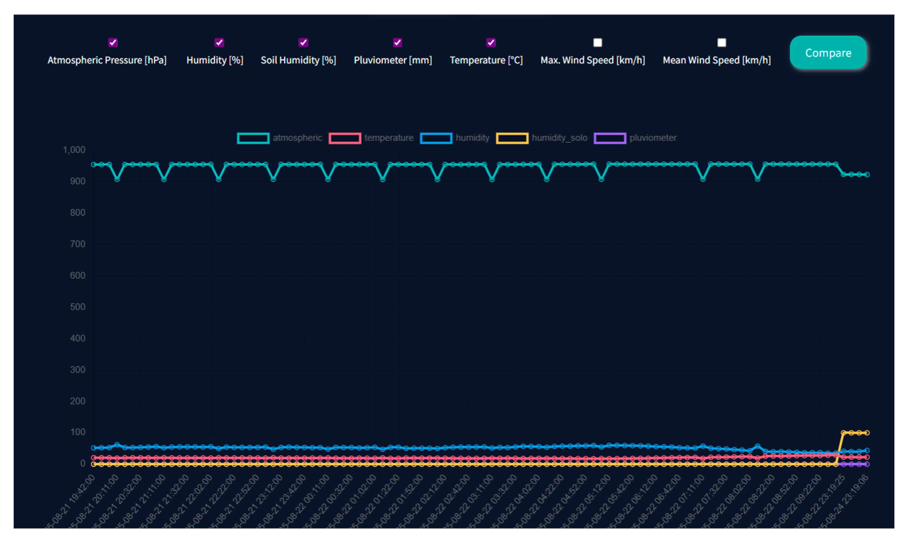This screenshot has height=543, width=909.
Task: Click the Mean Wind Speed [km/h] label
Action: click(717, 60)
